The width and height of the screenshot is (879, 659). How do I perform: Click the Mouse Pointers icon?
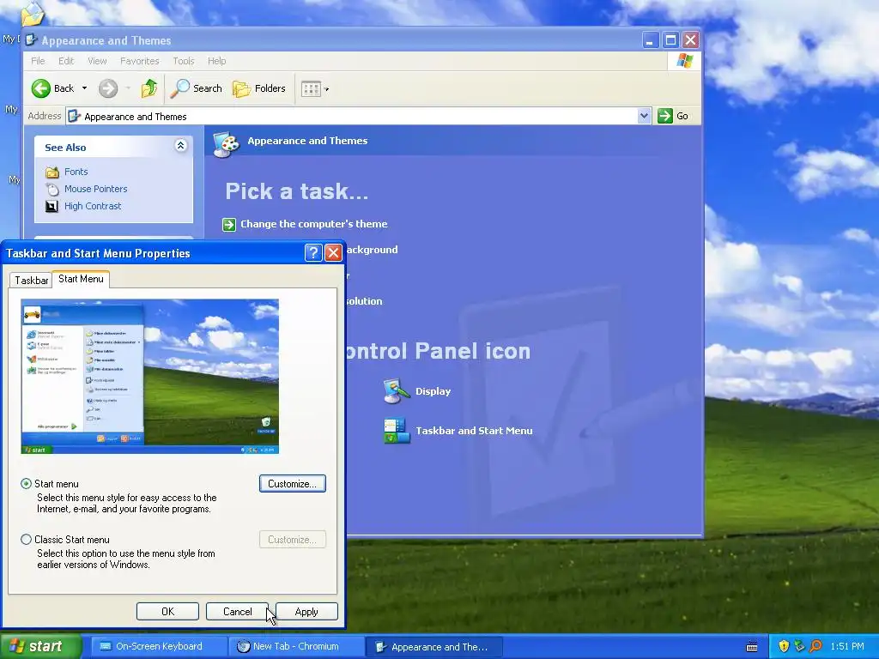click(x=52, y=190)
